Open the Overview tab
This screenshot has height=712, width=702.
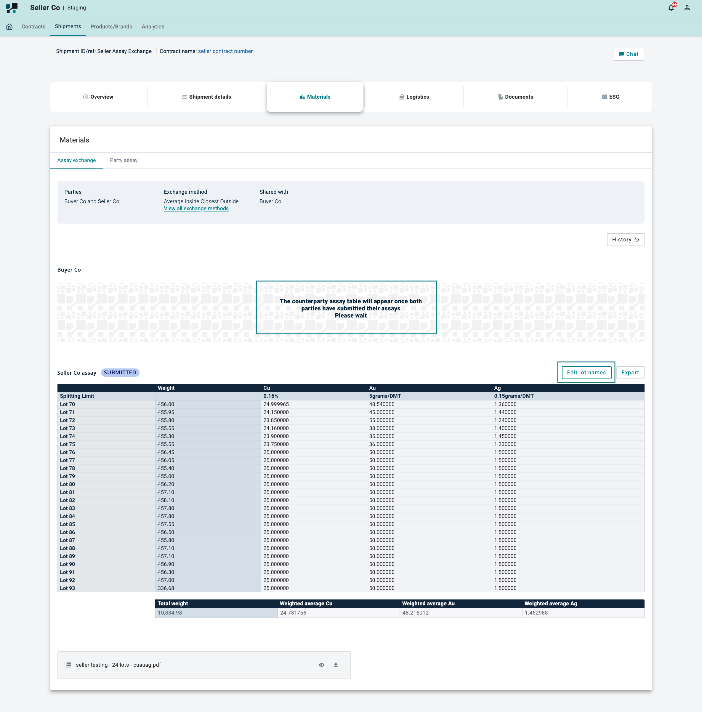coord(98,97)
